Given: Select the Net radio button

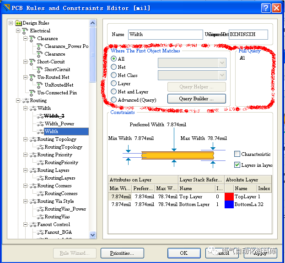Looking at the screenshot, I should click(x=113, y=67).
